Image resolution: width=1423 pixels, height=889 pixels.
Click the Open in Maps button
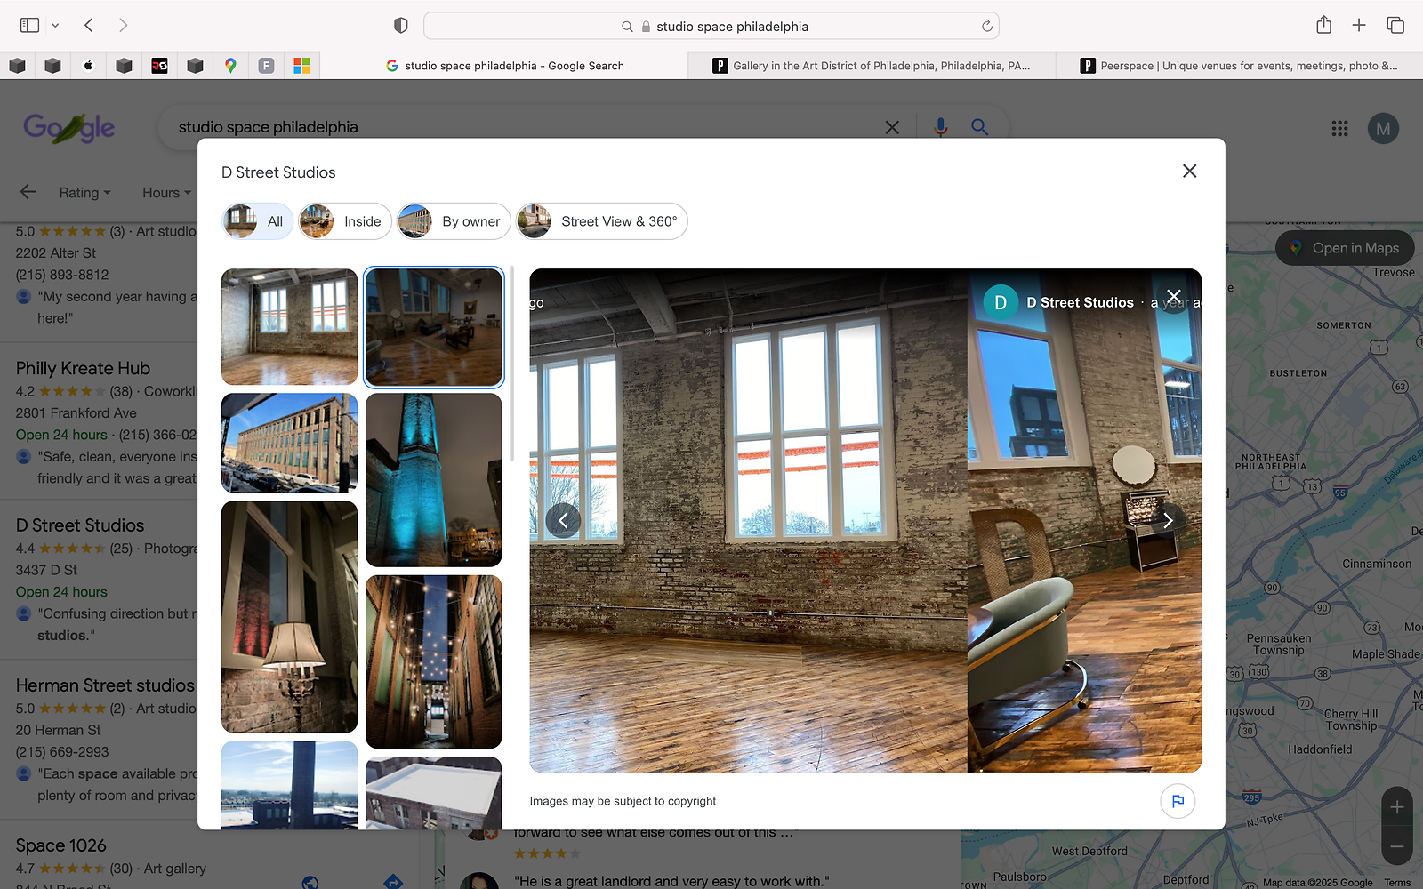click(1345, 248)
